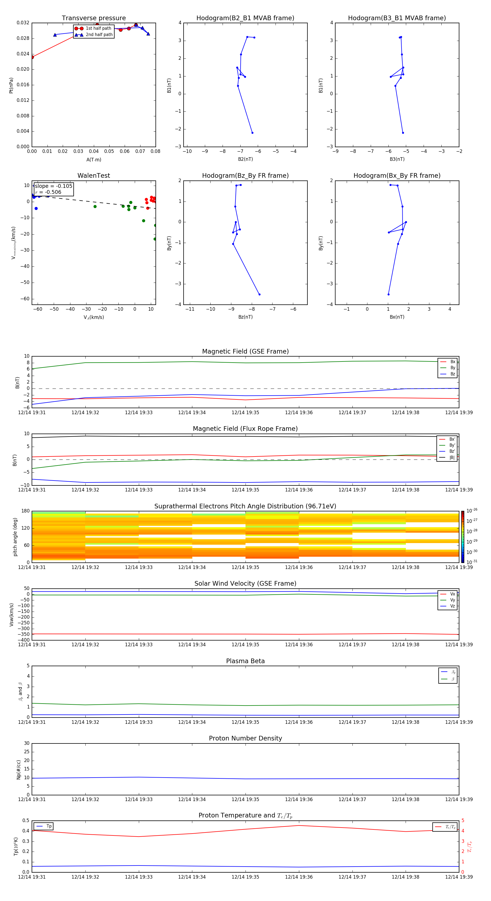Click the "Bx(nT)" x-axis label
The height and width of the screenshot is (901, 491).
pyautogui.click(x=397, y=317)
